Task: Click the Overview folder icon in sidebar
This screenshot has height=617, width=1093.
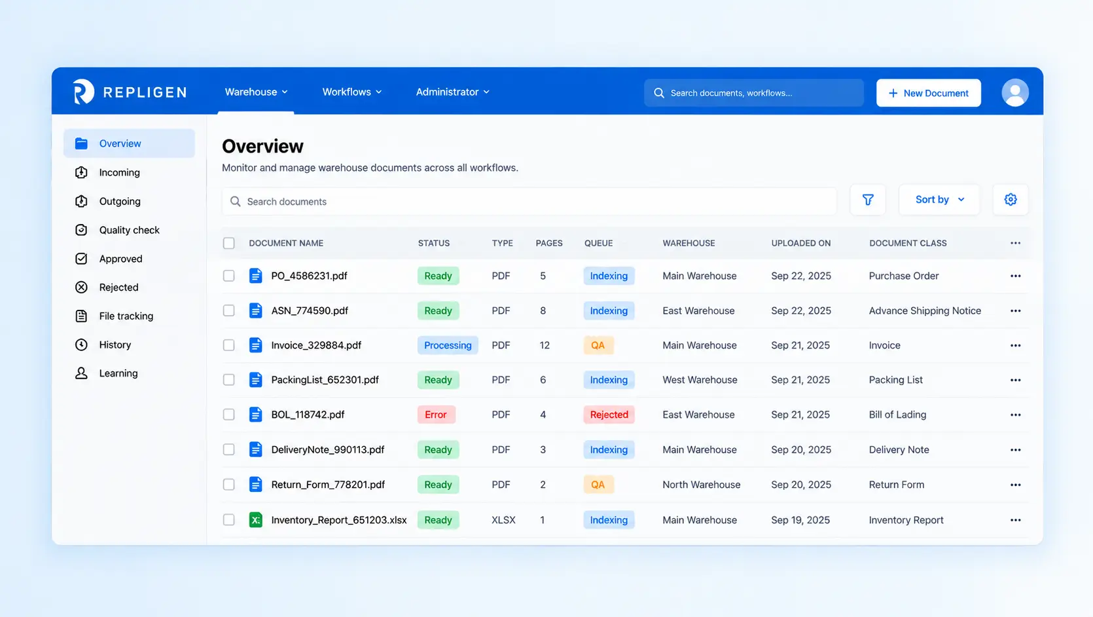Action: [x=81, y=143]
